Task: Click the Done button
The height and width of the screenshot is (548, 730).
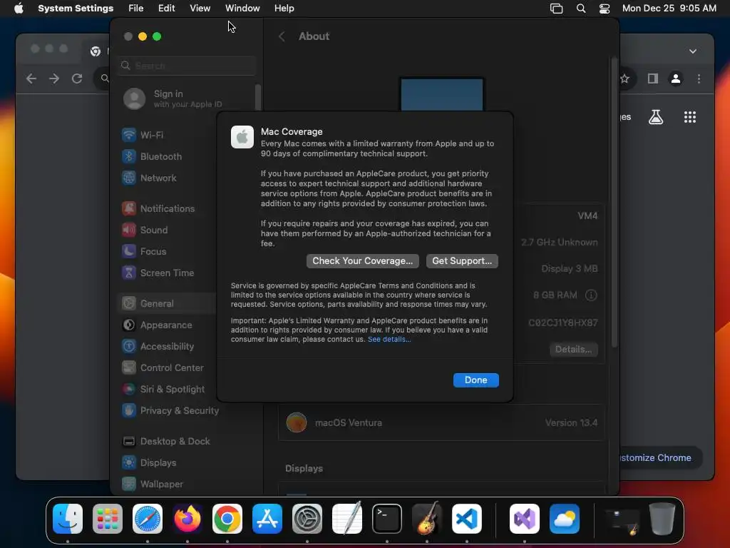Action: tap(475, 380)
